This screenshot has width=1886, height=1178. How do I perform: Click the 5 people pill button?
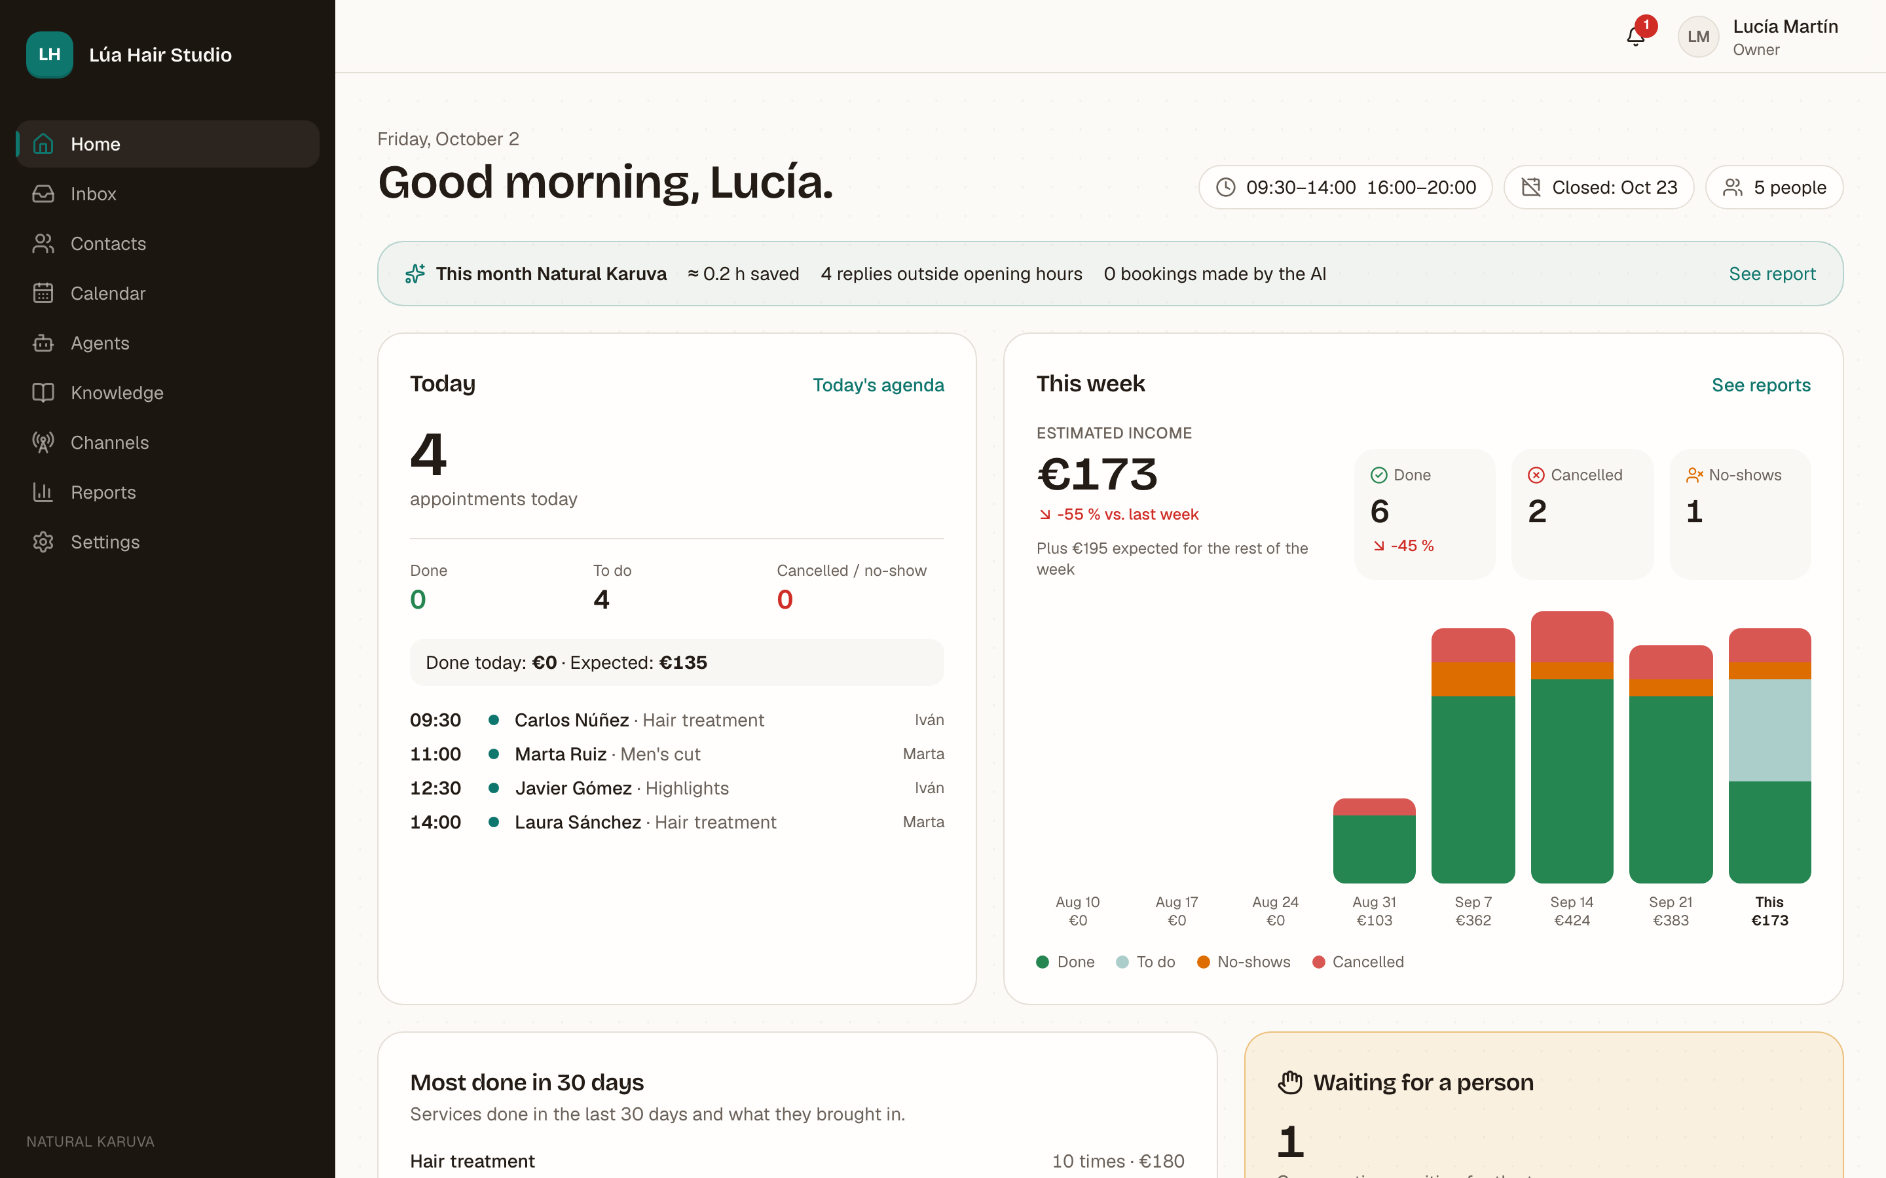pos(1774,187)
